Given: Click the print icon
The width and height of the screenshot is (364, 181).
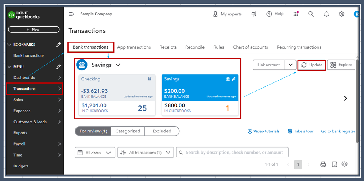Looking at the screenshot, I should coord(323,165).
